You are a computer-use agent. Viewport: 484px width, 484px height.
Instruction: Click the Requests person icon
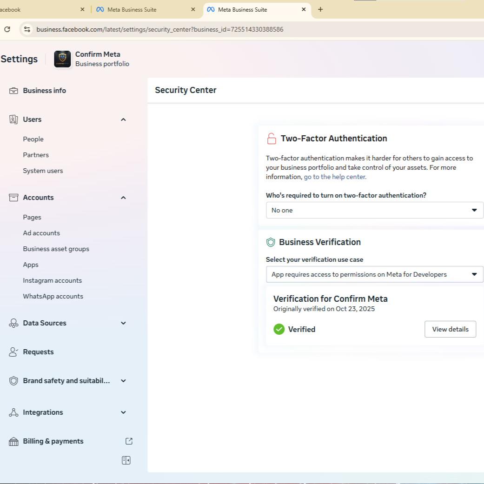pyautogui.click(x=13, y=352)
